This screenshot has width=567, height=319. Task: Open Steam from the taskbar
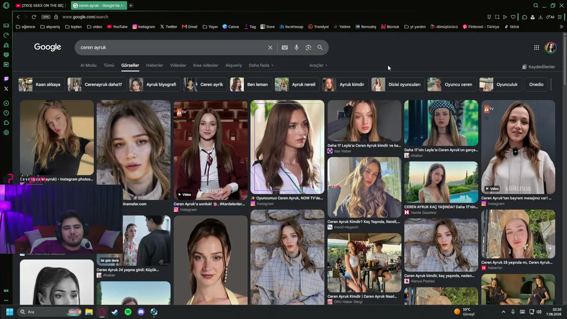(x=115, y=312)
